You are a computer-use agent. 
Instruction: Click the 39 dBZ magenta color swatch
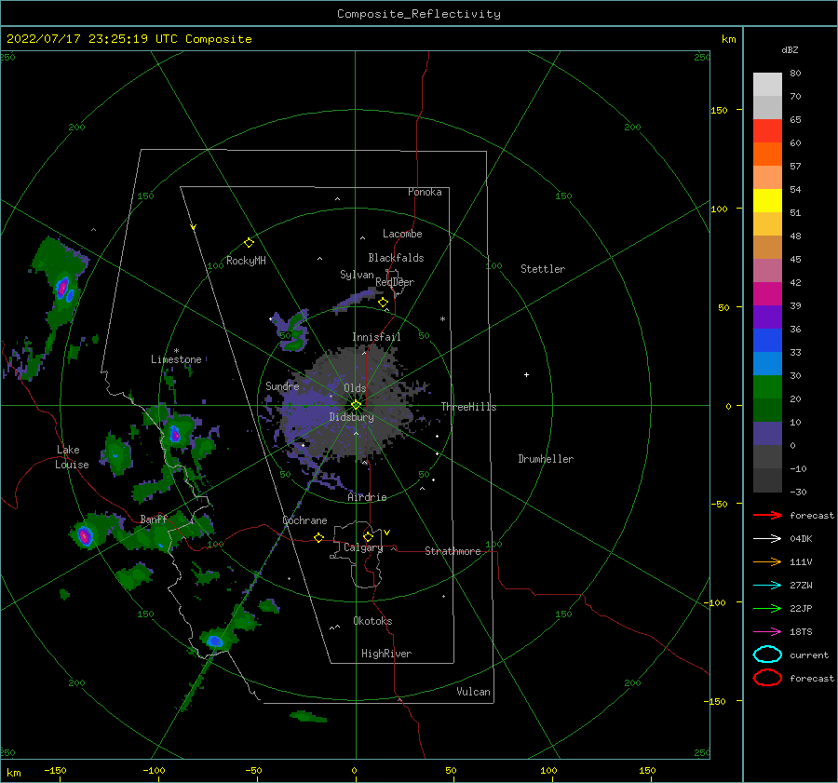[x=767, y=293]
